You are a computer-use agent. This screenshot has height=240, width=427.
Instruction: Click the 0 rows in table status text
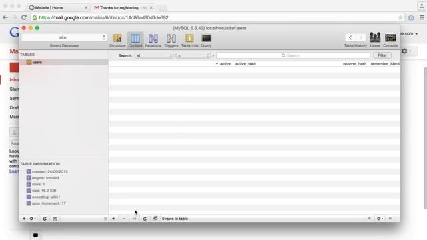pyautogui.click(x=175, y=219)
